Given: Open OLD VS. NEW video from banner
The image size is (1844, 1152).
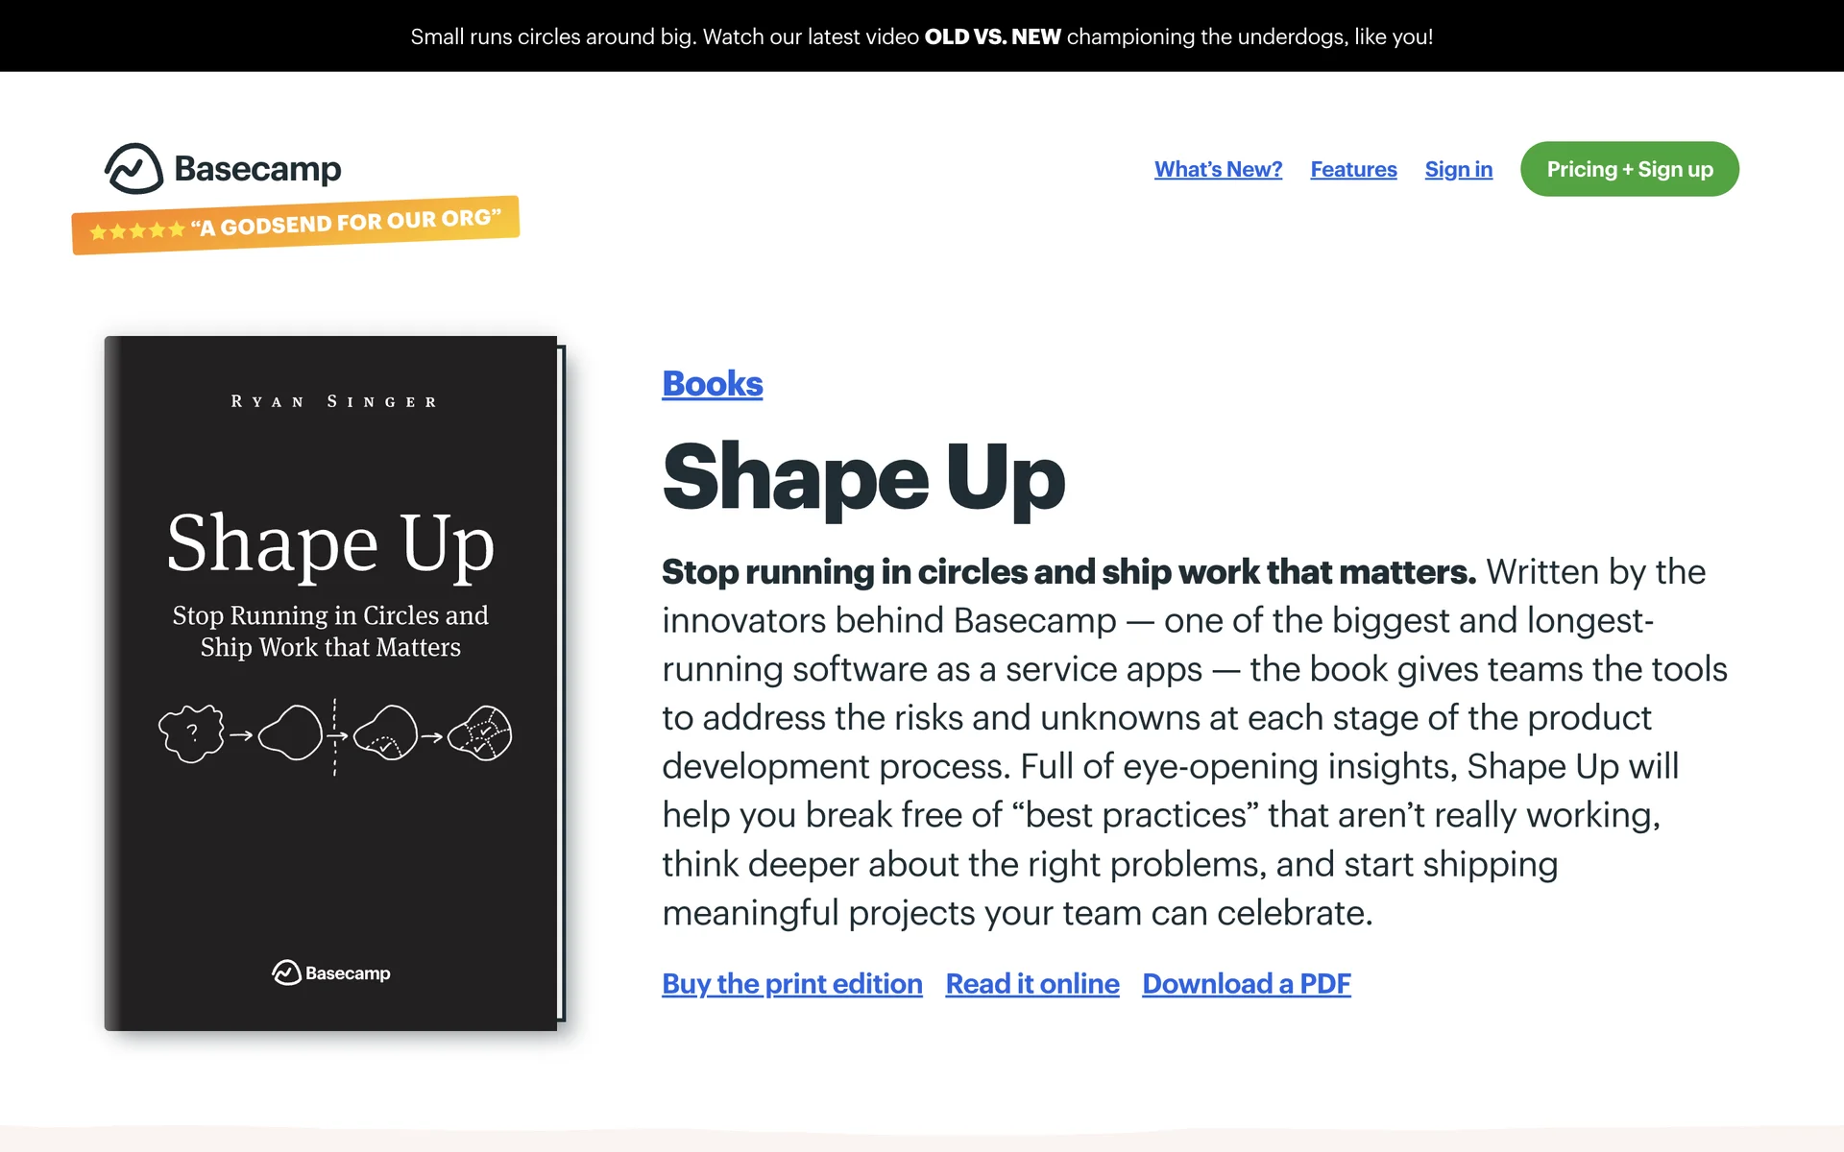Looking at the screenshot, I should tap(992, 36).
